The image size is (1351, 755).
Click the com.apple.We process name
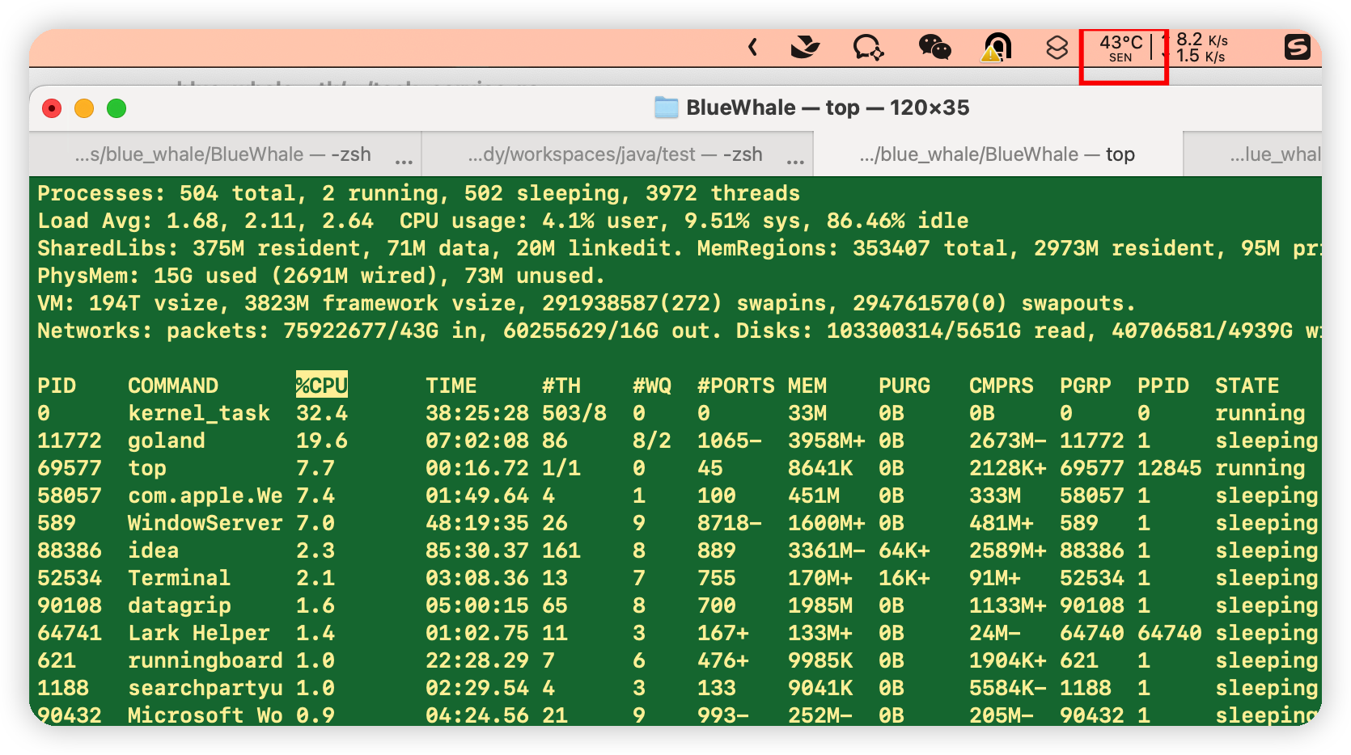pos(205,496)
